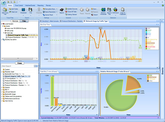Click the Voice/Video legend color swatch
165x122 pixels.
[x=146, y=47]
